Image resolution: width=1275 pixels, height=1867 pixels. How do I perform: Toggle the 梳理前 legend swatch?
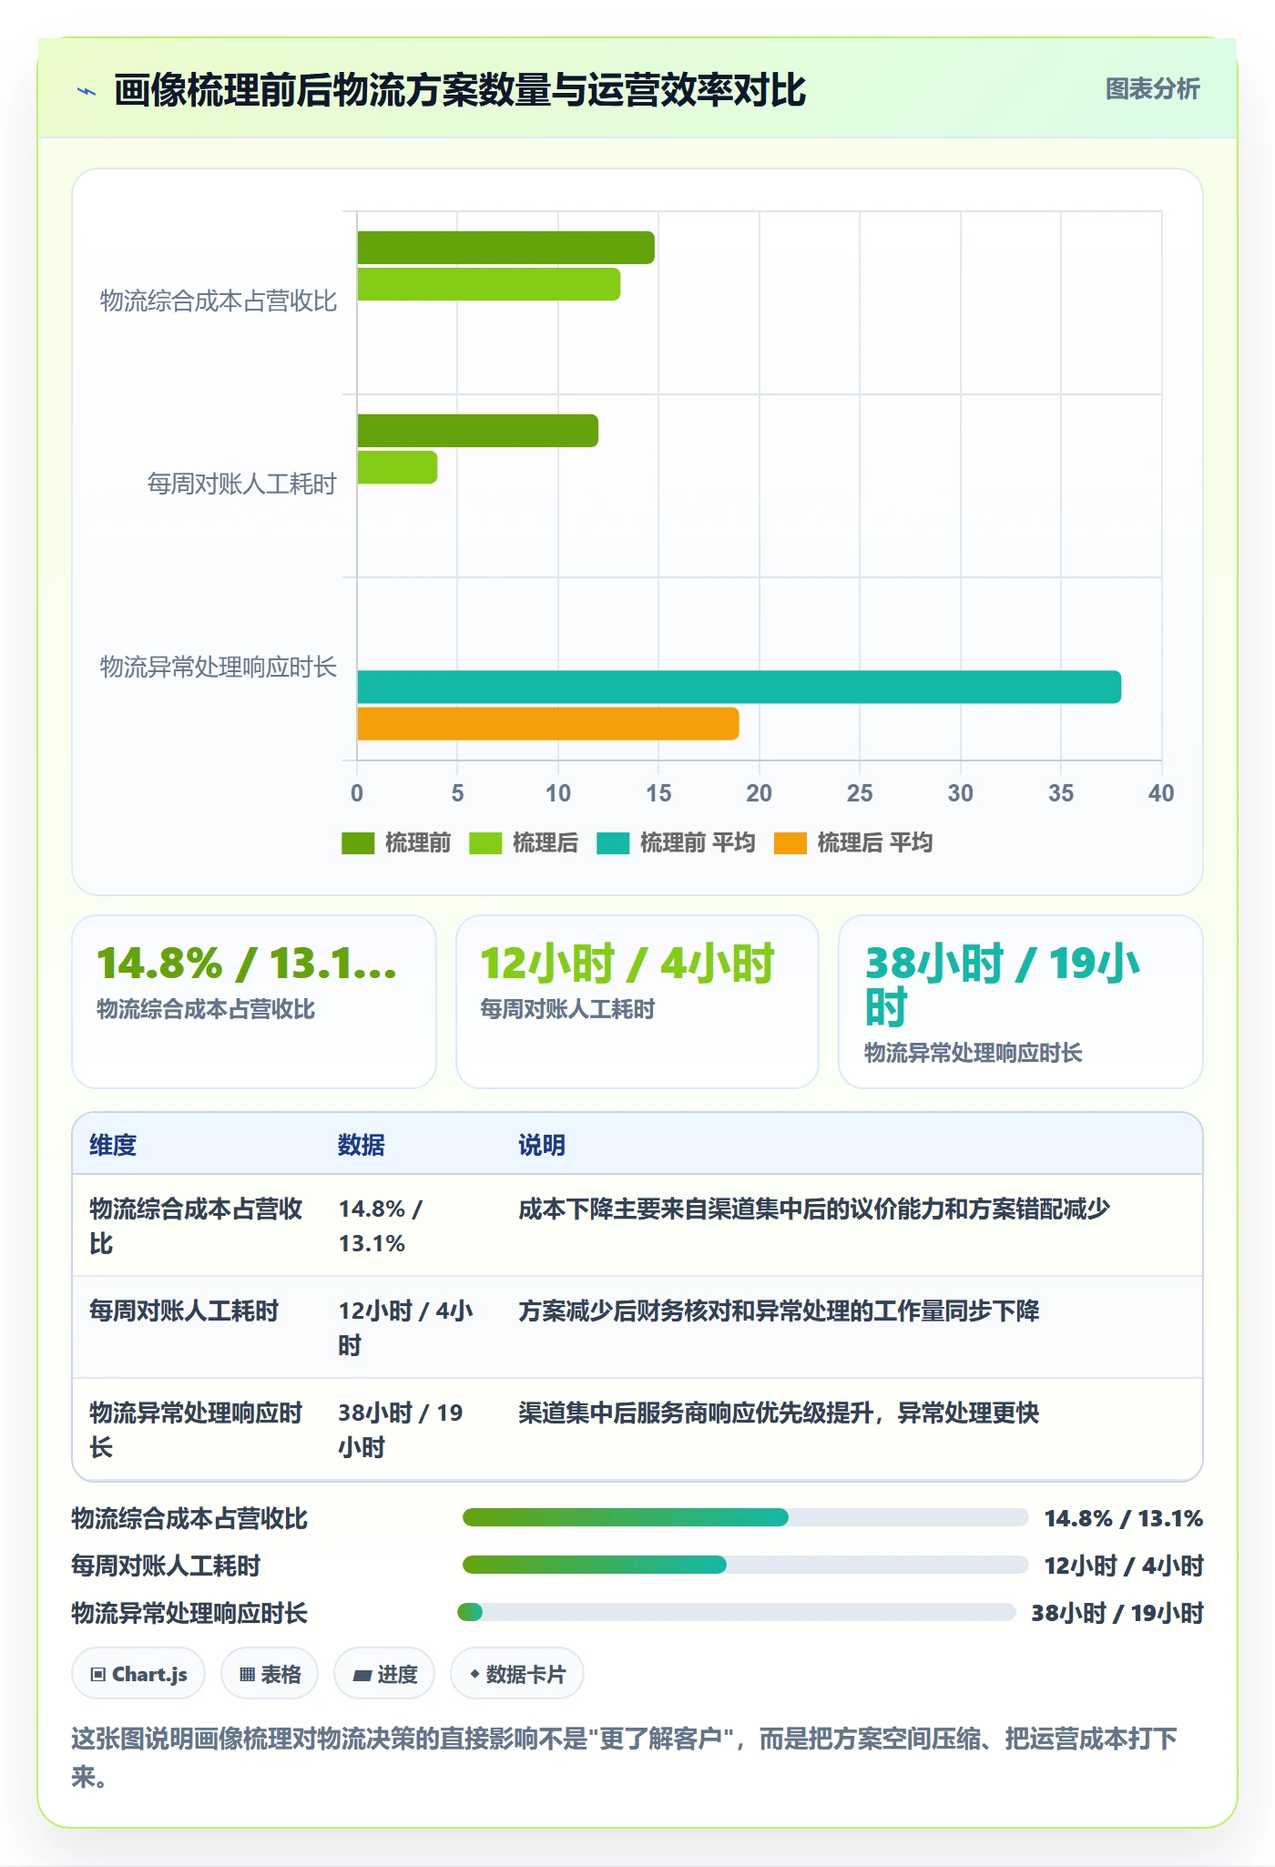(358, 843)
